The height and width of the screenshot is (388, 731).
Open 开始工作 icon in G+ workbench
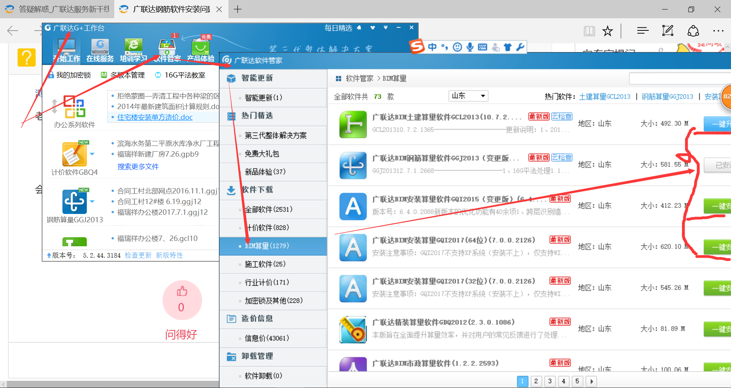coord(67,50)
